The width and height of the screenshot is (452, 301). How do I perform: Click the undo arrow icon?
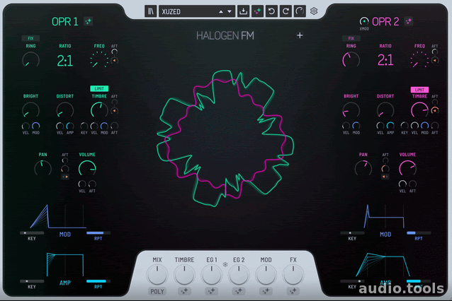coord(271,11)
